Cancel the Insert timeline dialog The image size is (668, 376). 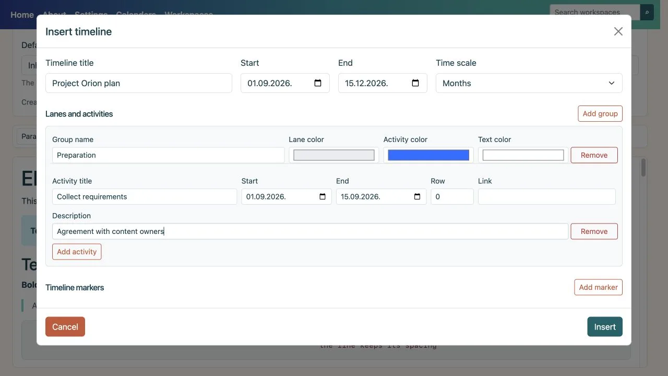point(65,327)
